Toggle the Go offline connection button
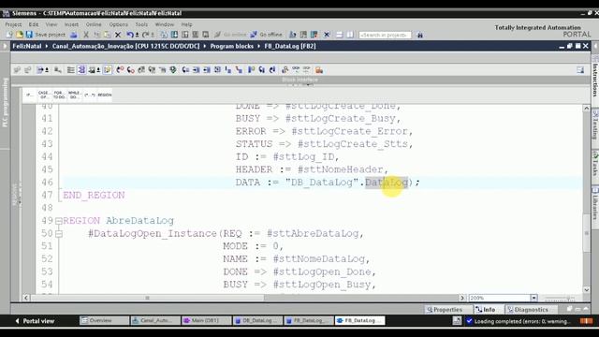Screen dimensions: 599x337 coord(266,35)
